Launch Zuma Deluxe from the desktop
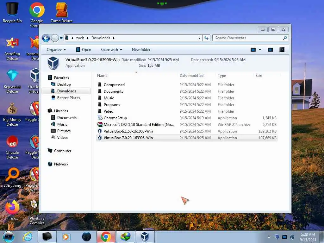Viewport: 324px width, 243px height. [x=62, y=12]
